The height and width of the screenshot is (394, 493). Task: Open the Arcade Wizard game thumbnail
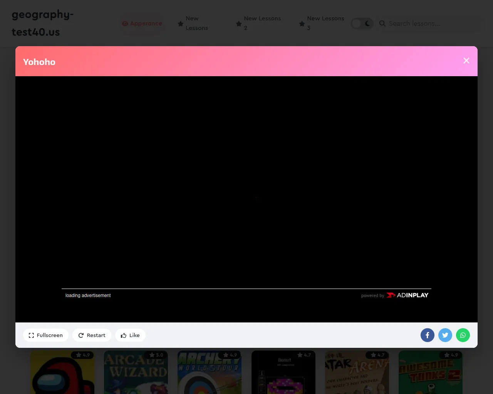coord(136,372)
